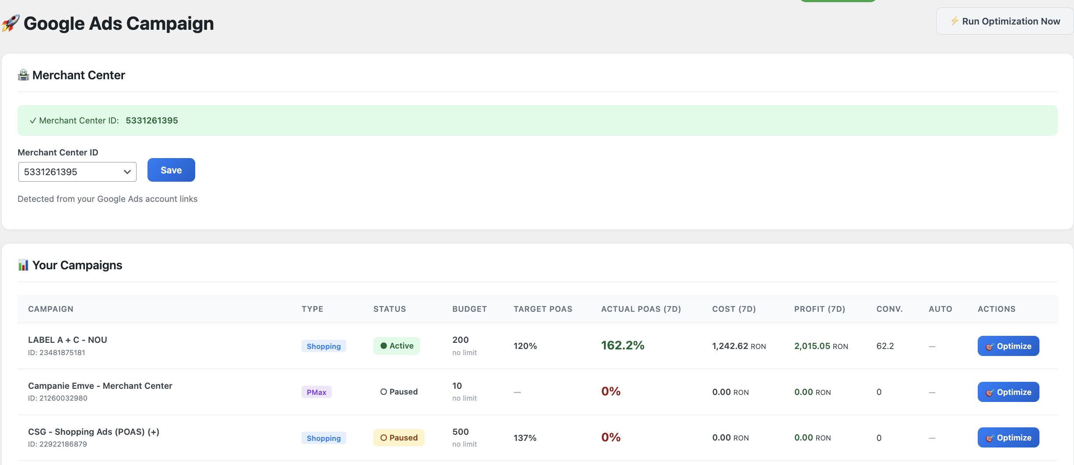Open the Merchant Center ID dropdown
Screen dimensions: 1074x465
point(77,172)
